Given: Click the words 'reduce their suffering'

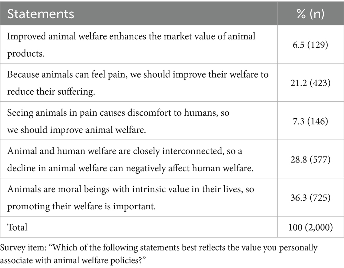Looking at the screenshot, I should coord(51,91).
